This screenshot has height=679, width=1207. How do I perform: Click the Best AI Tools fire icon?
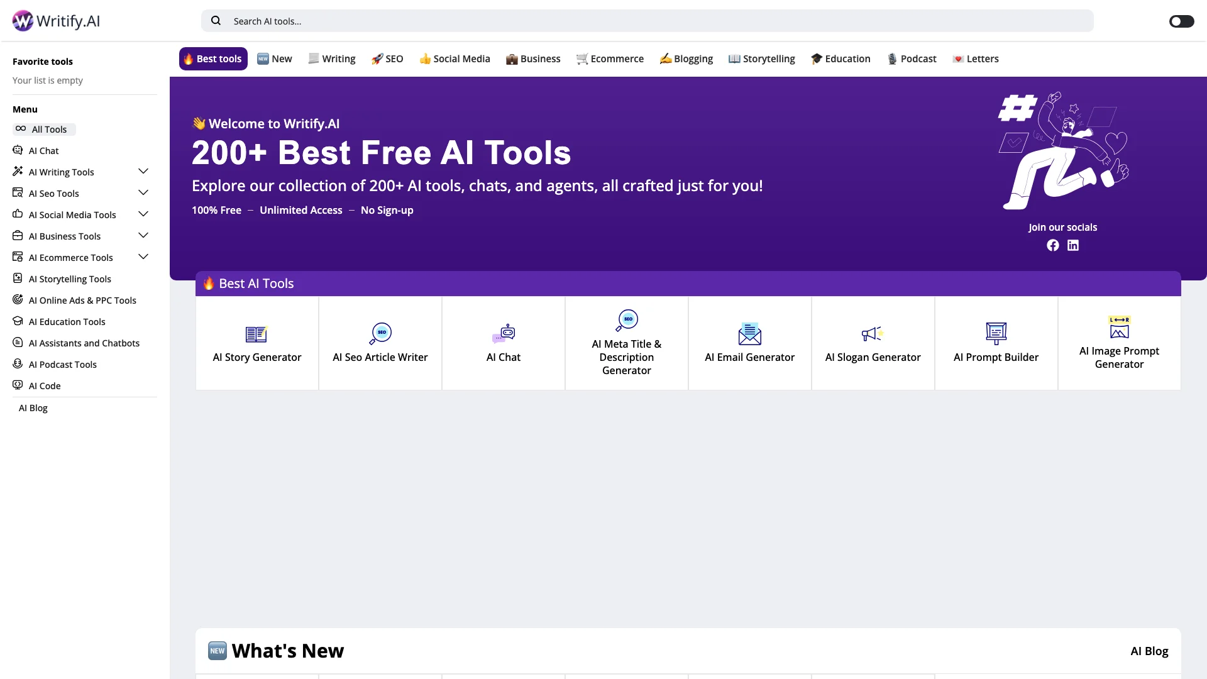point(208,283)
